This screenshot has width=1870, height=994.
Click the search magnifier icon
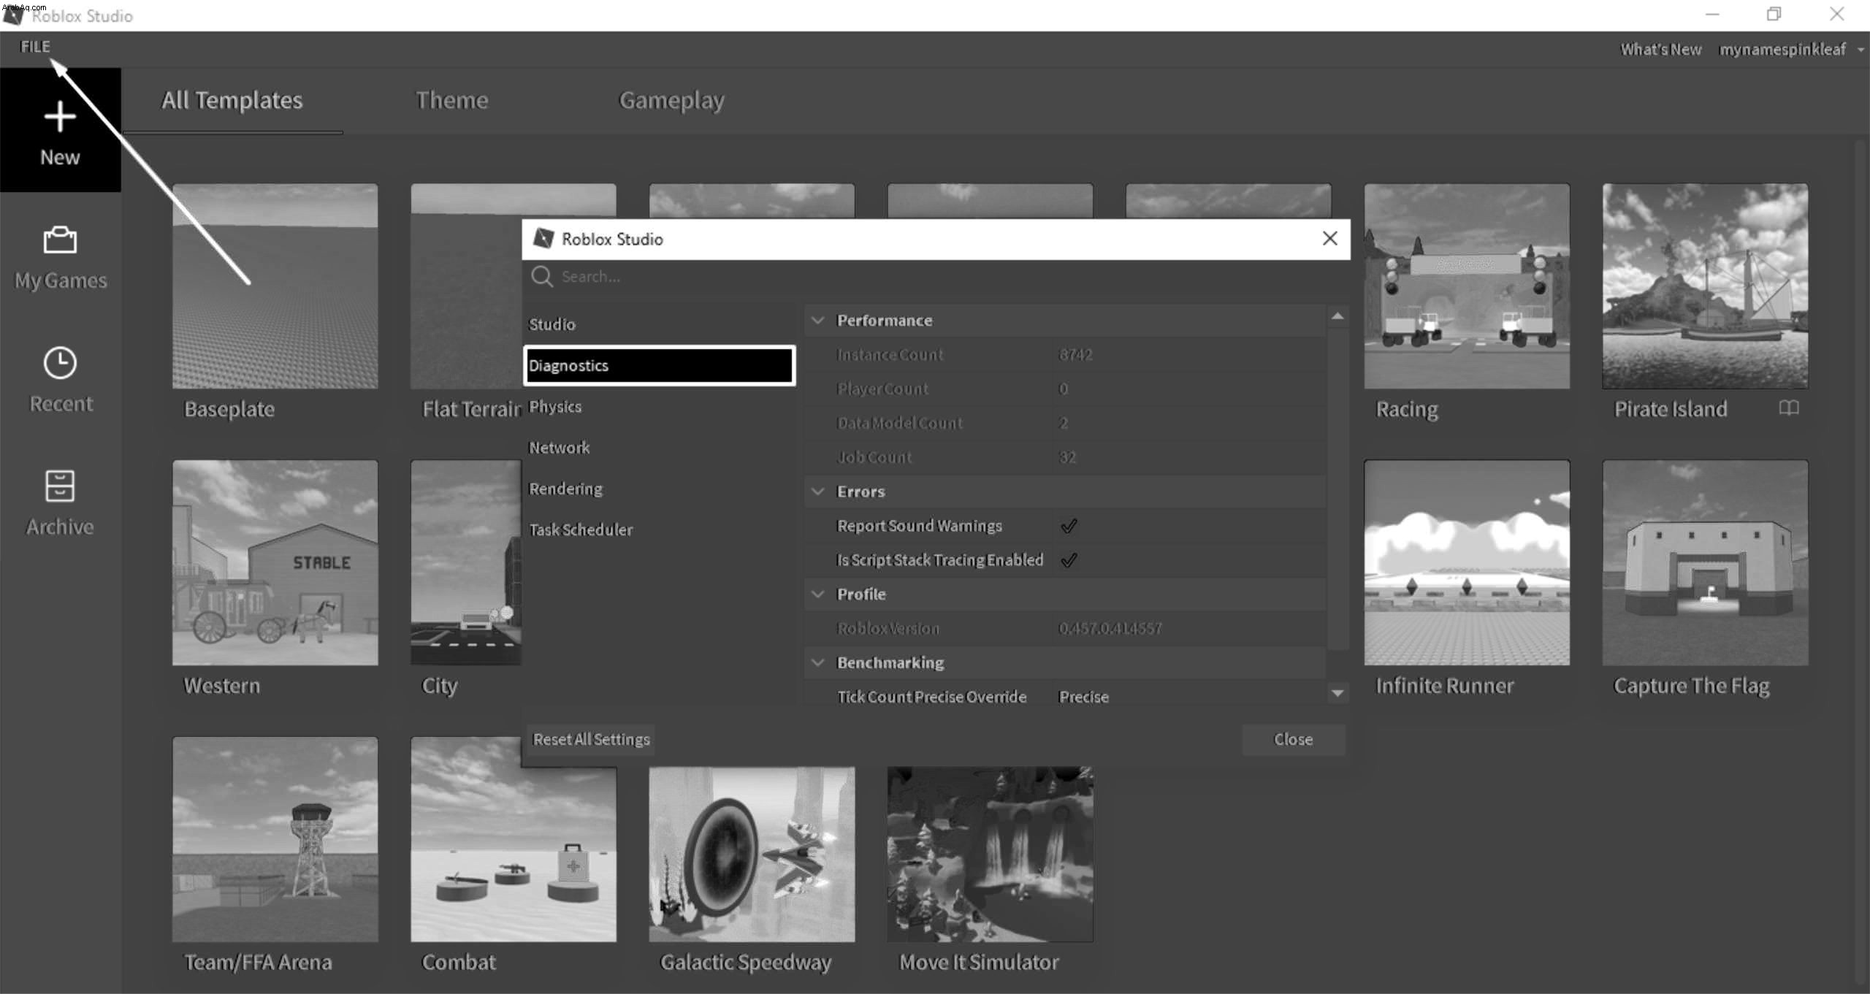541,277
